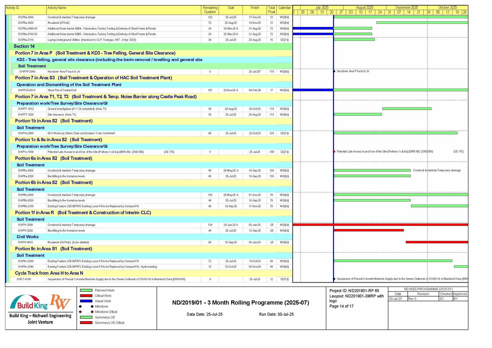Viewport: 492px width, 348px height.
Task: Click the 20-Nov-20 A start date cell
Action: [231, 90]
